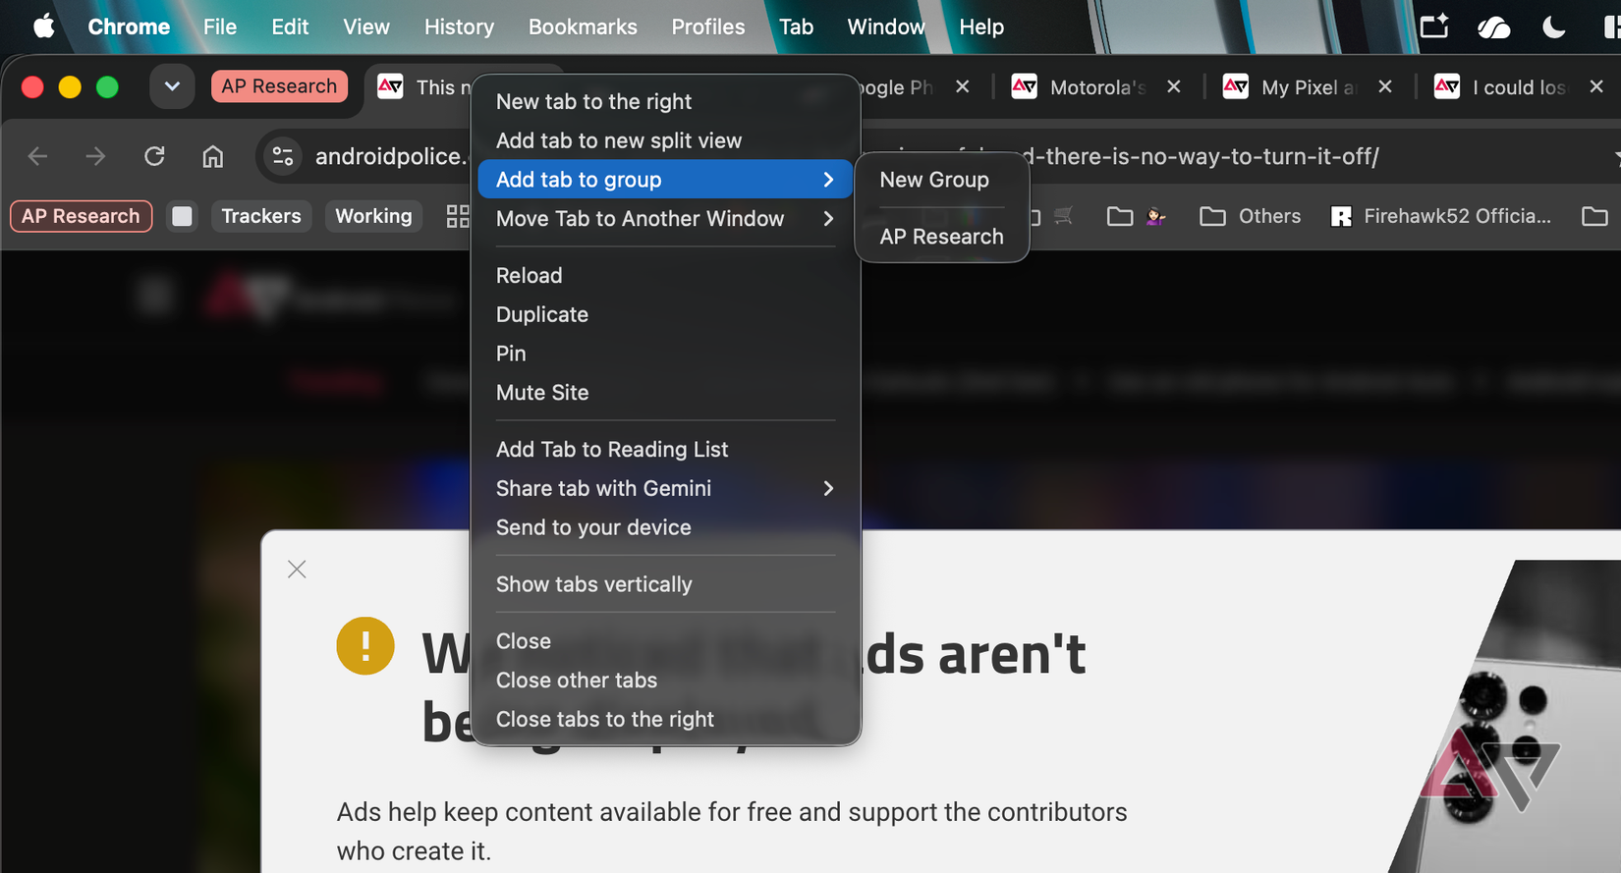
Task: Open the Edit menu
Action: (290, 27)
